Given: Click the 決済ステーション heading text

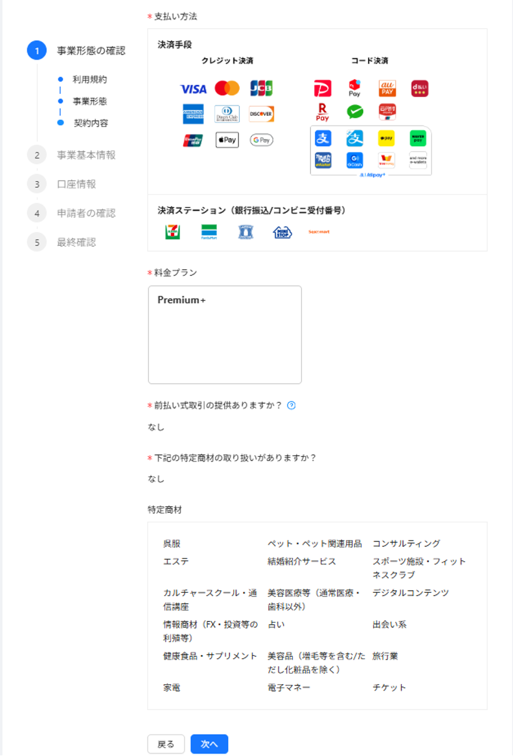Looking at the screenshot, I should 251,210.
